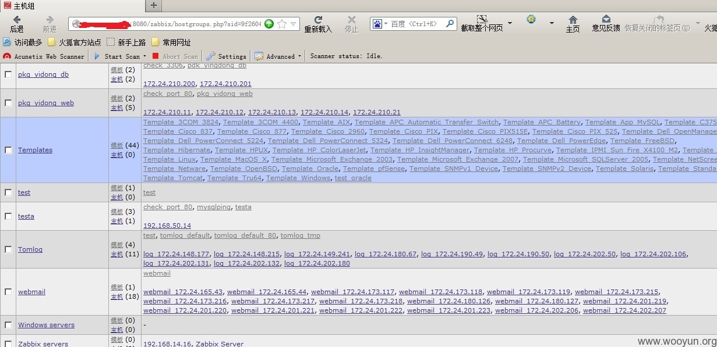Click 主机 link in the Tomlog row

[x=116, y=254]
